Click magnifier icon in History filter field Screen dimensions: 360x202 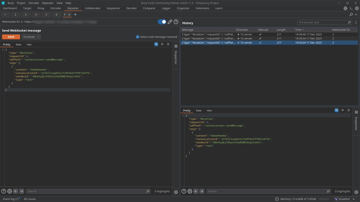pyautogui.click(x=349, y=22)
